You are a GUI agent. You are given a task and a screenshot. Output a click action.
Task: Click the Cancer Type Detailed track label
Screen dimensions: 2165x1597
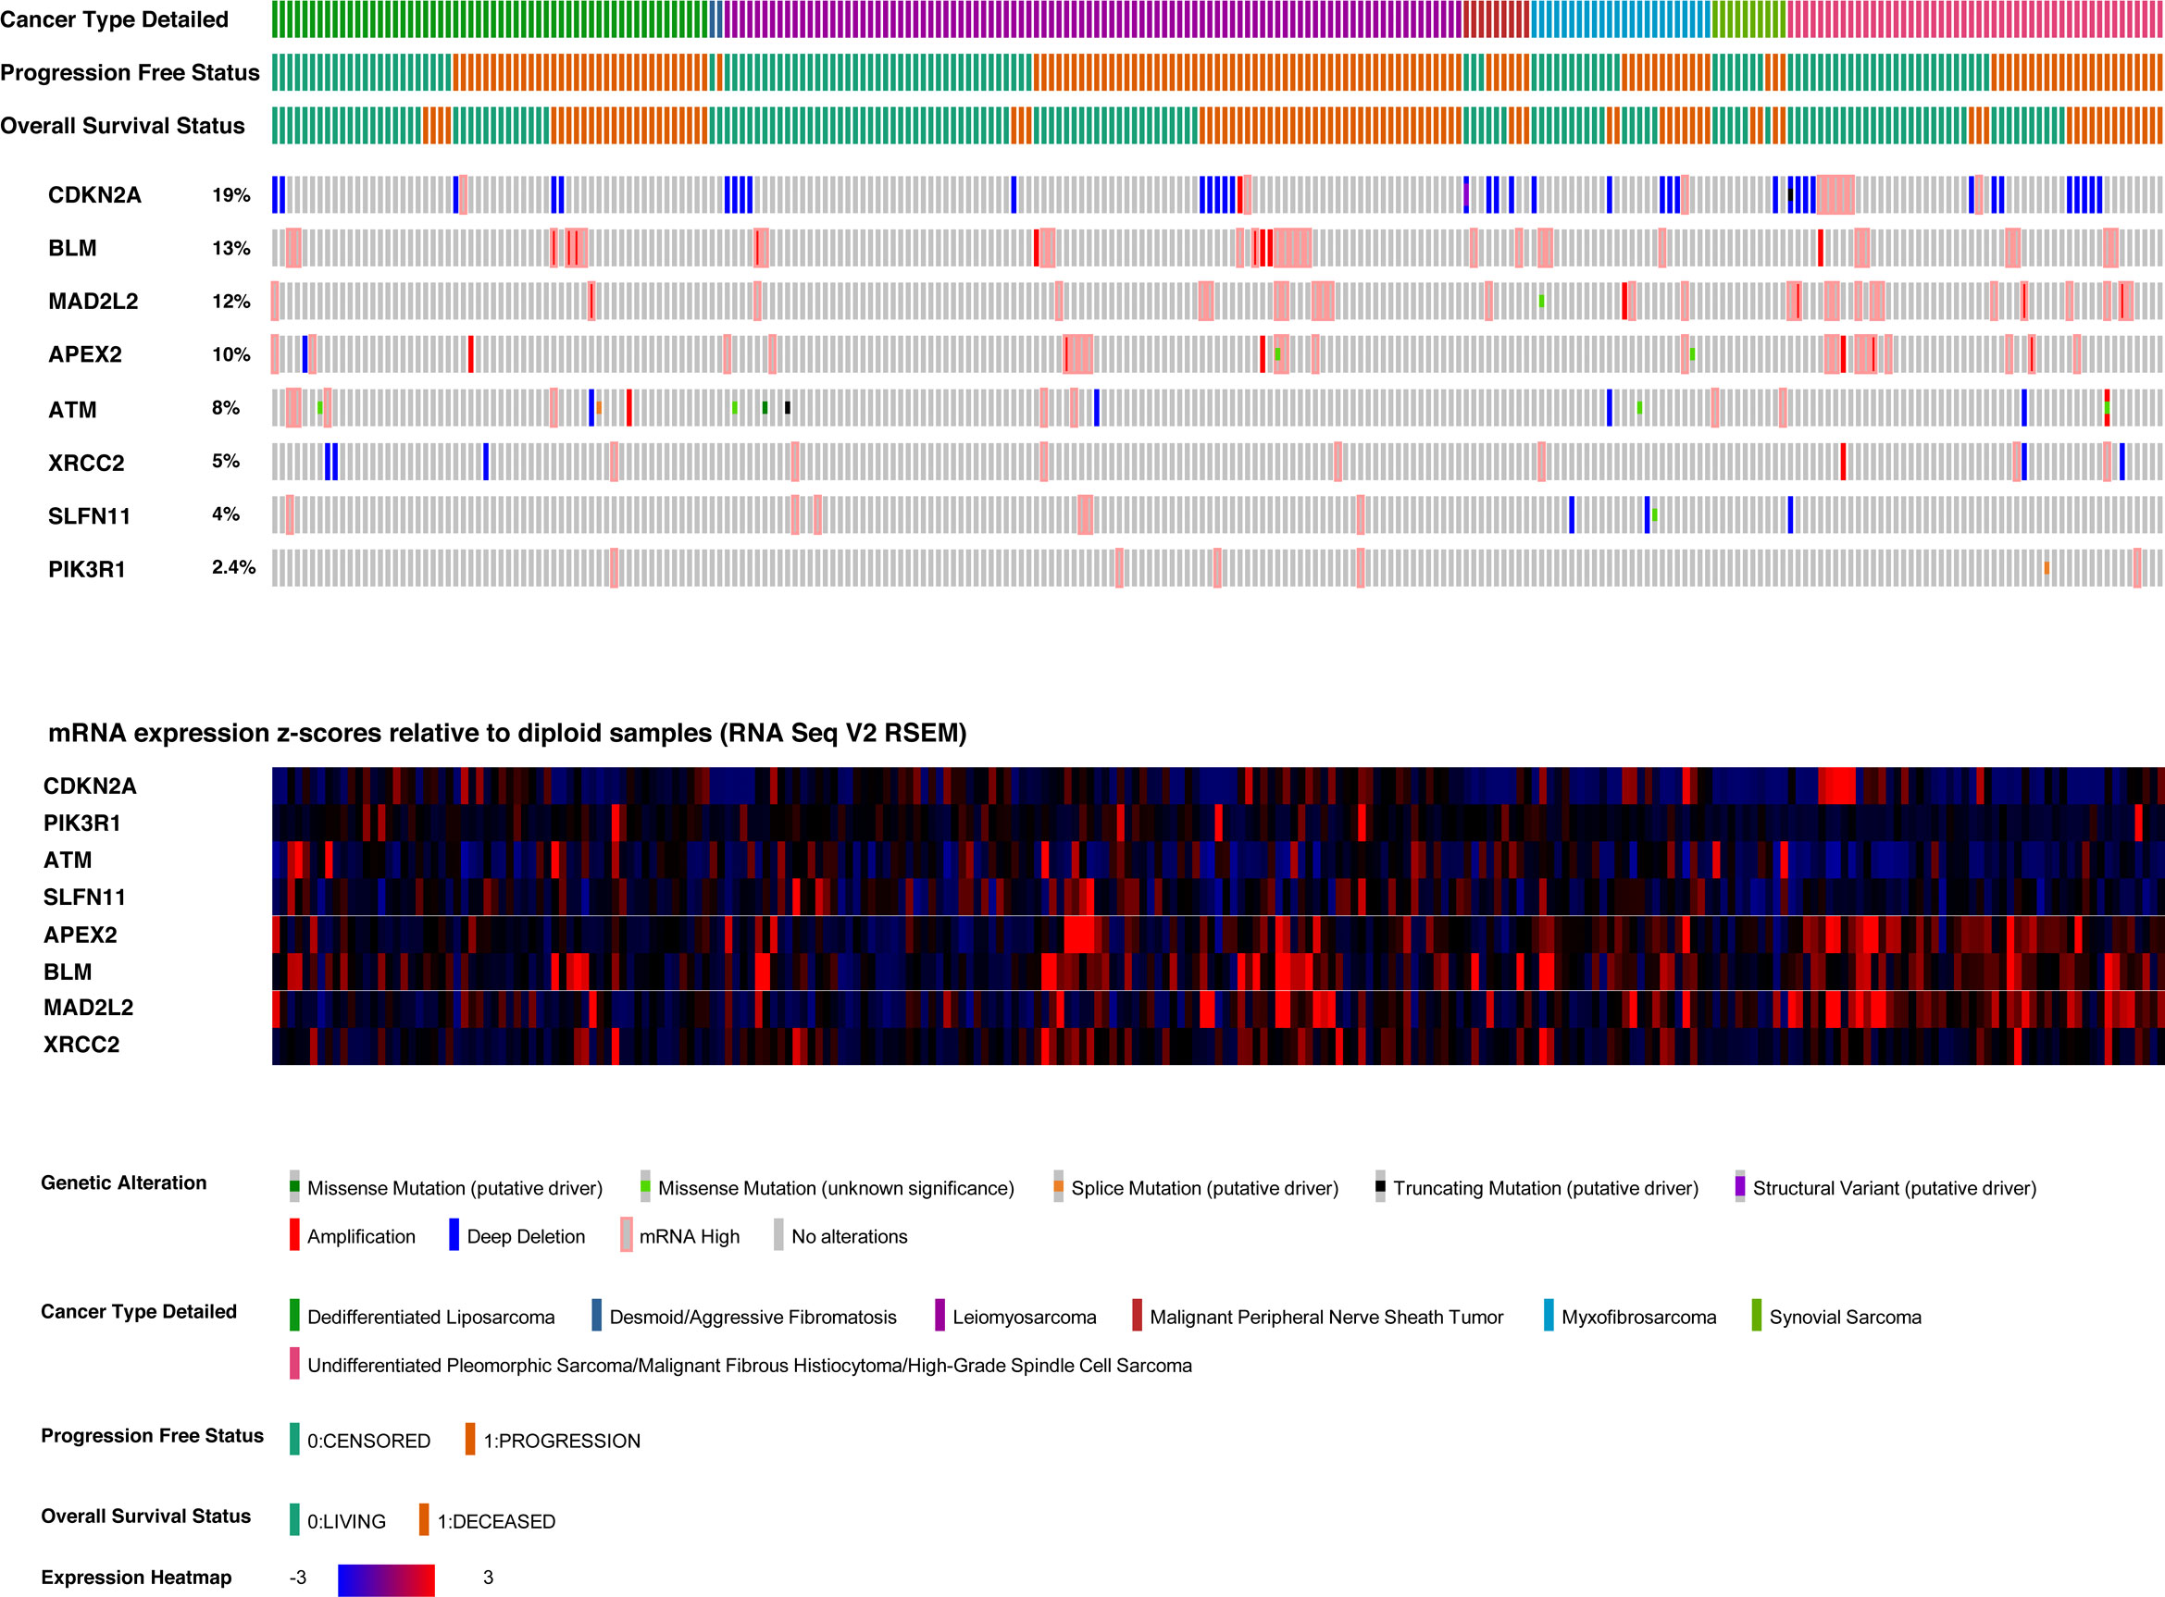114,19
